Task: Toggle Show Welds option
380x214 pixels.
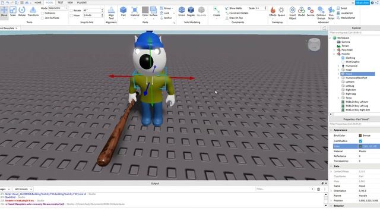Action: 234,8
